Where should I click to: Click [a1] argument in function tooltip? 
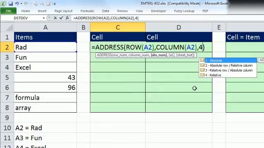point(172,55)
